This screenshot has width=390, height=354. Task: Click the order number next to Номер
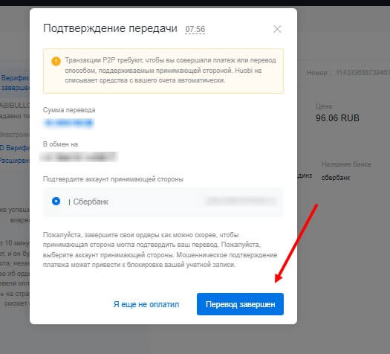pos(363,73)
